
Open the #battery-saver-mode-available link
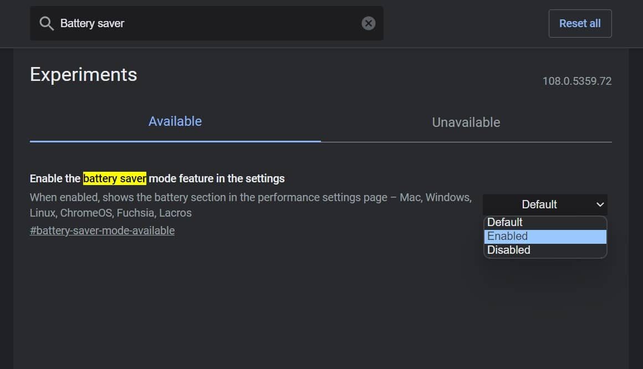pos(102,230)
